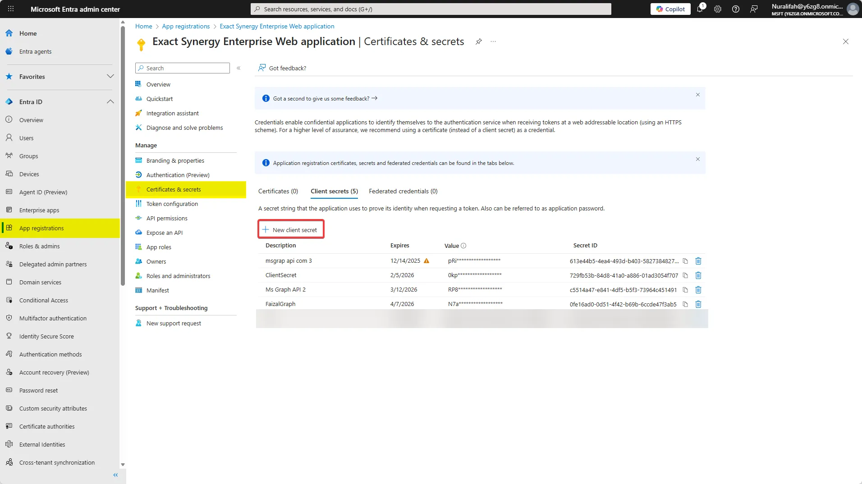Screen dimensions: 862x484
Task: Open the settings gear icon
Action: pos(718,9)
